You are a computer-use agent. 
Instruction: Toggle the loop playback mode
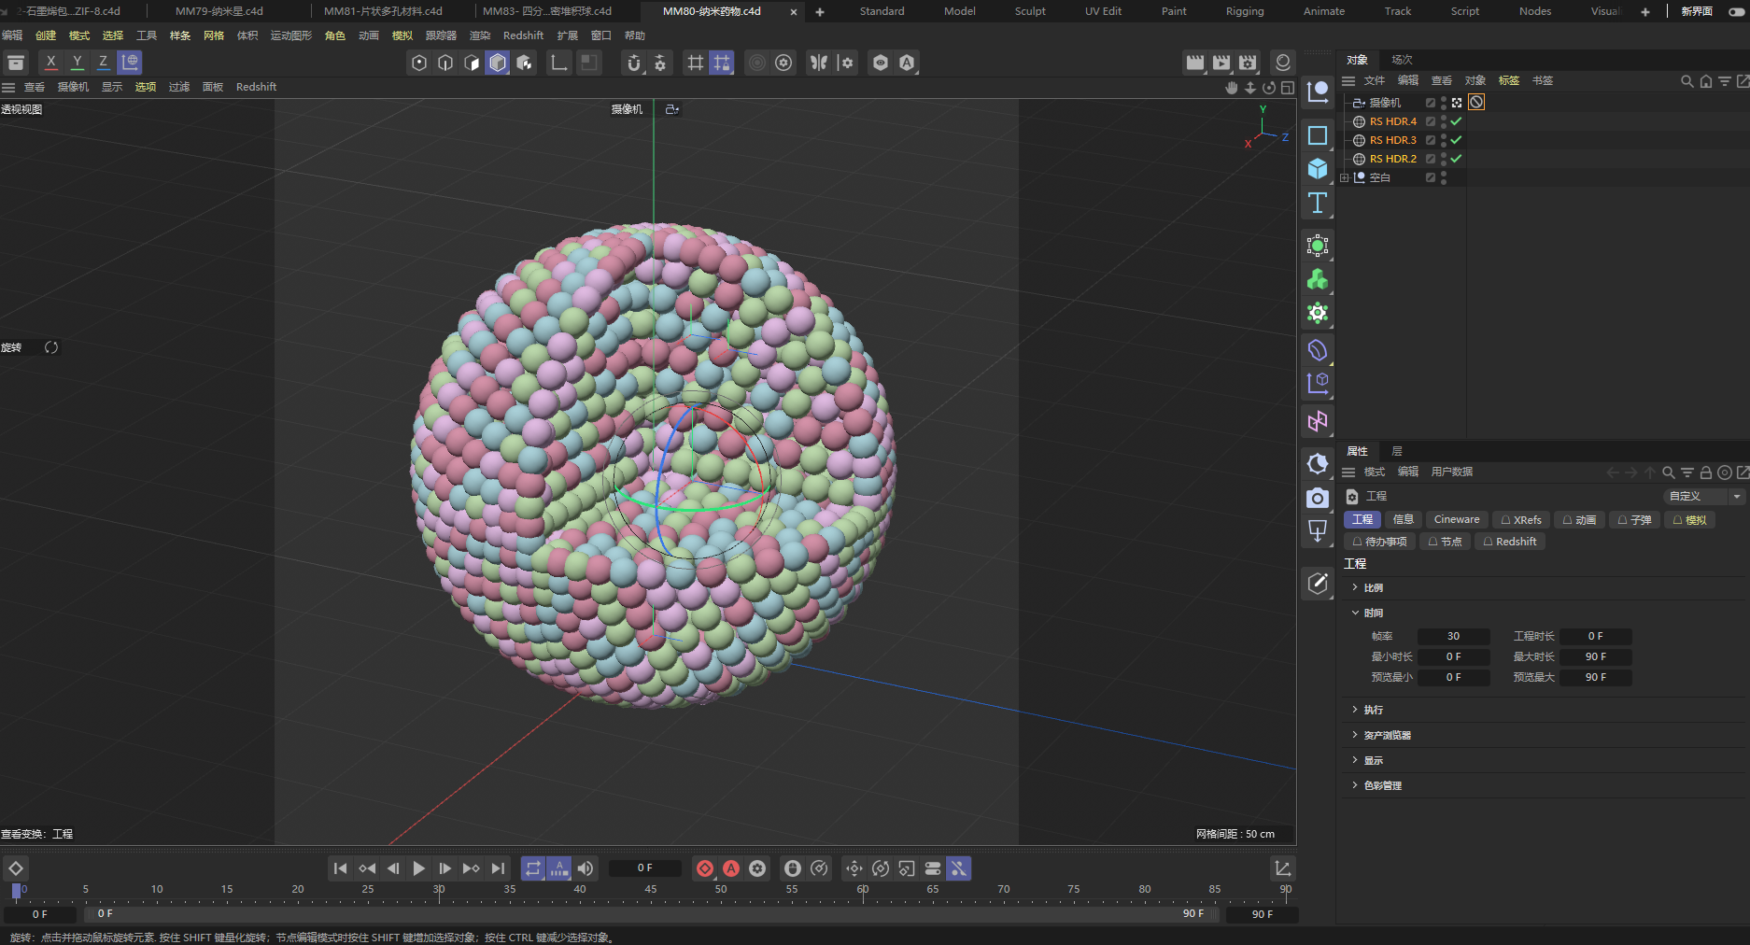click(533, 868)
